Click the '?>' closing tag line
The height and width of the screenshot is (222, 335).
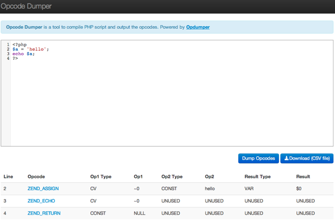(x=15, y=58)
